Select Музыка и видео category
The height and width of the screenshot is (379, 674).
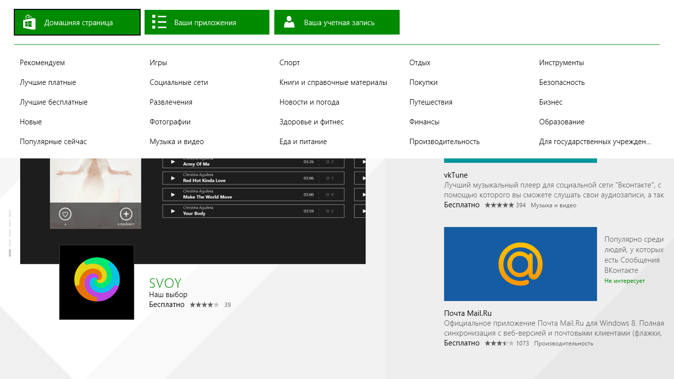pos(177,142)
